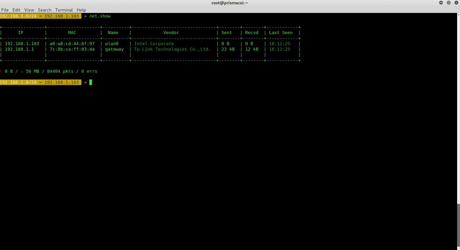Open the Edit menu
Screen dimensions: 460x250
pyautogui.click(x=16, y=10)
